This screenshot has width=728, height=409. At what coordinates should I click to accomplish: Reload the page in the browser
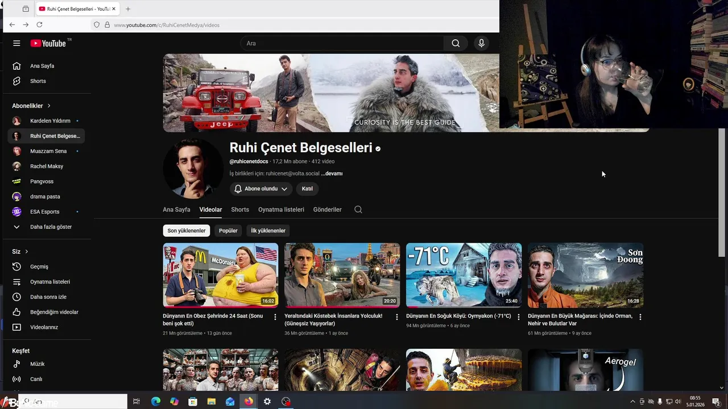39,25
